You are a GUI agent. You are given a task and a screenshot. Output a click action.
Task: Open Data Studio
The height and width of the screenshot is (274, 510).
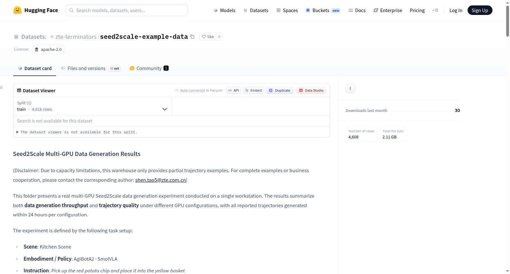click(311, 90)
